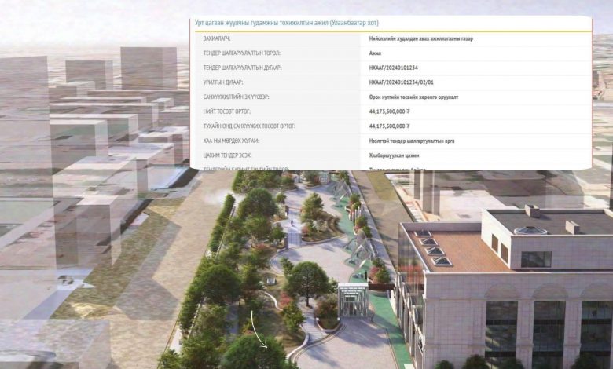Select the "ЦАХИМ ТЕНДЕР ЭСЭХ:" label

(x=228, y=155)
